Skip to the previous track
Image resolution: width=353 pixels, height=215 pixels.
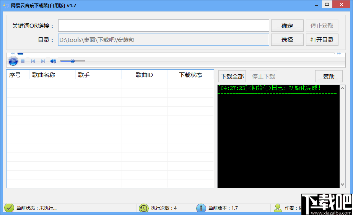pos(33,61)
